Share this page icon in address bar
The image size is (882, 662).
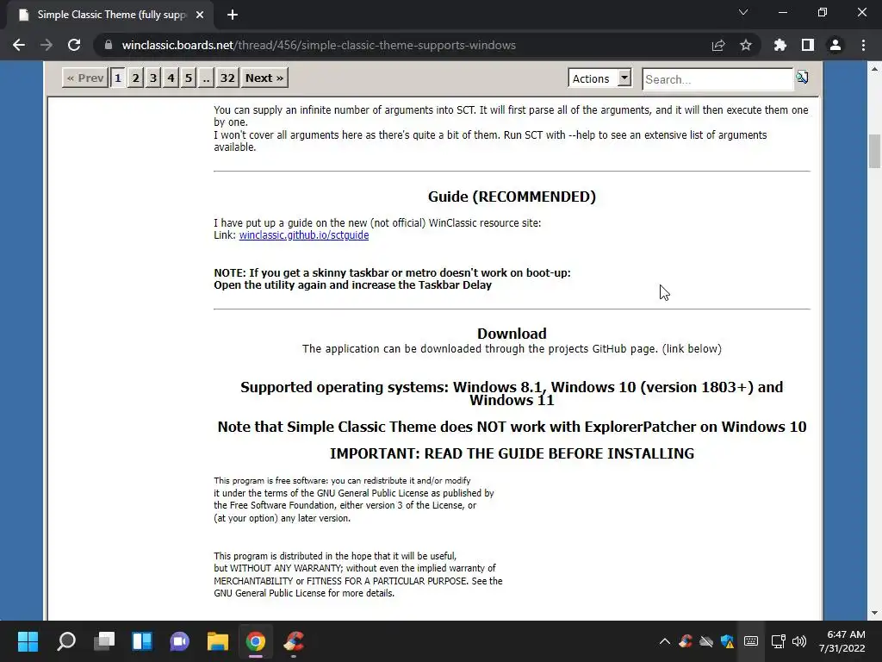[717, 45]
